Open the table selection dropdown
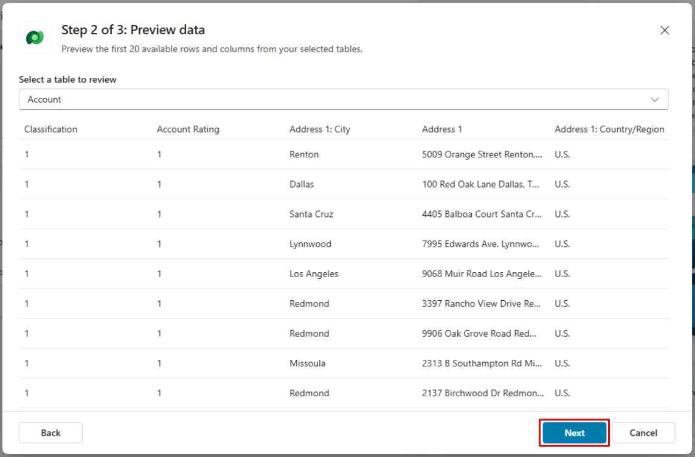Viewport: 695px width, 457px height. coord(344,99)
